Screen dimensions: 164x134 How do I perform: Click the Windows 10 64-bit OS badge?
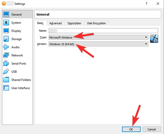[154, 39]
